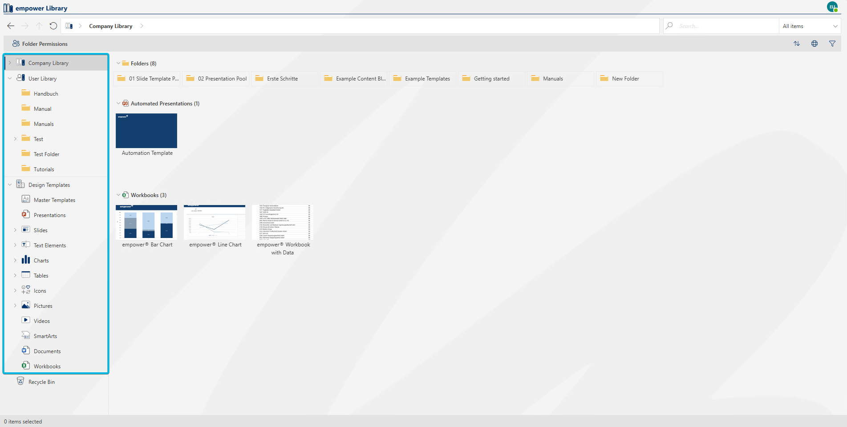This screenshot has height=427, width=847.
Task: Click the Documents Word icon
Action: (x=26, y=350)
